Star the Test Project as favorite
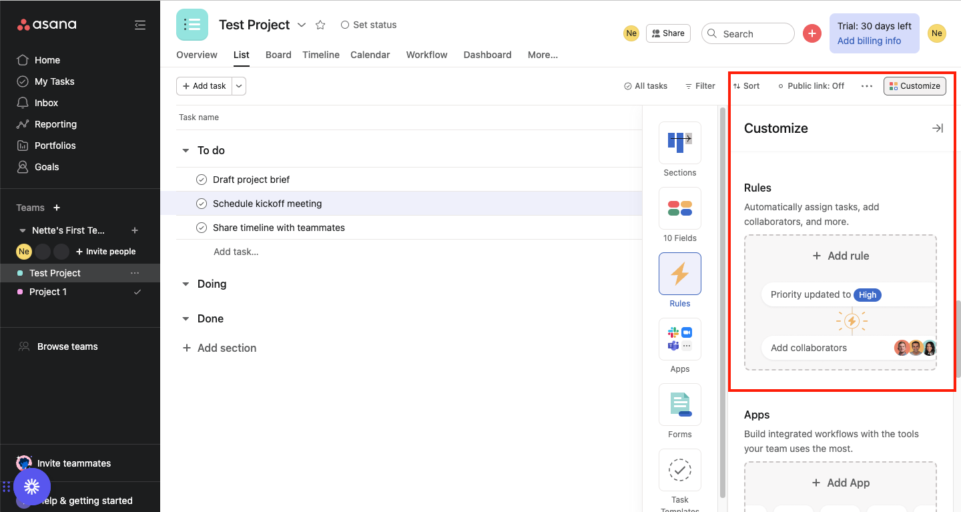Screen dimensions: 961x512 coord(320,25)
